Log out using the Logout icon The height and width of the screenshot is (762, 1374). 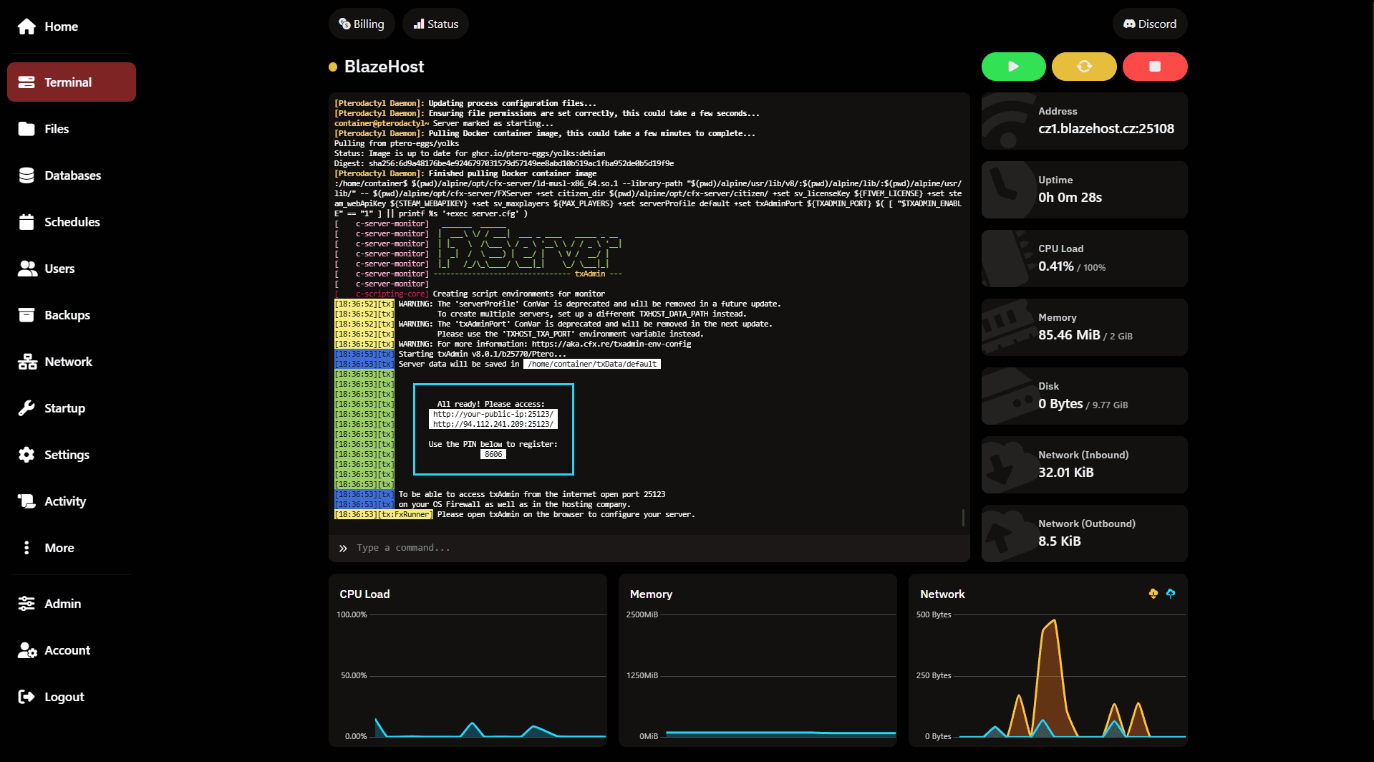26,697
